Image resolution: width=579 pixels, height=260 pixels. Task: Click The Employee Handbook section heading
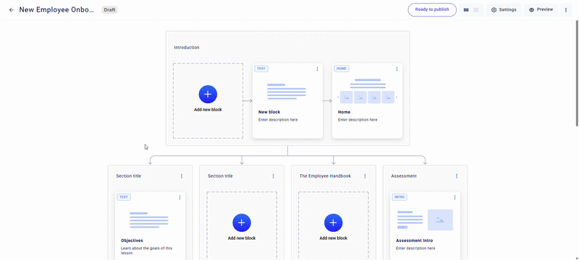[325, 176]
